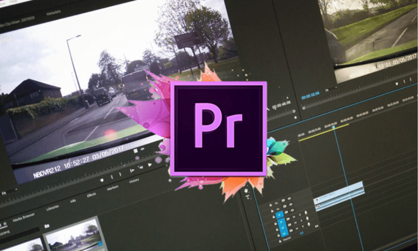Hide track V3 using its eye icon
The image size is (418, 251).
coord(289,198)
